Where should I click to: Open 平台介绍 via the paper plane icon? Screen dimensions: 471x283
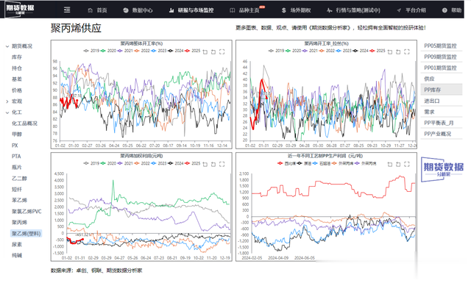(x=399, y=10)
